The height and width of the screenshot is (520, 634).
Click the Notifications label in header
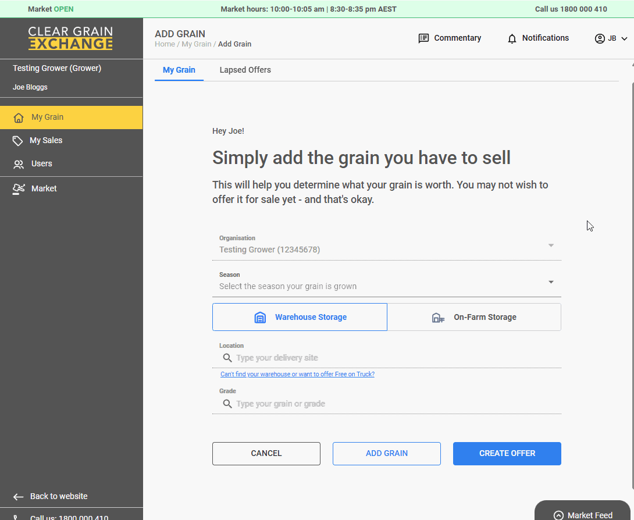(546, 38)
